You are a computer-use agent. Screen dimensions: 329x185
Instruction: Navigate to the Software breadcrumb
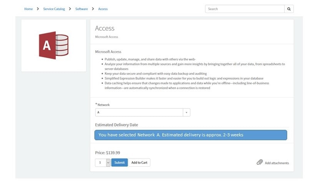point(81,9)
